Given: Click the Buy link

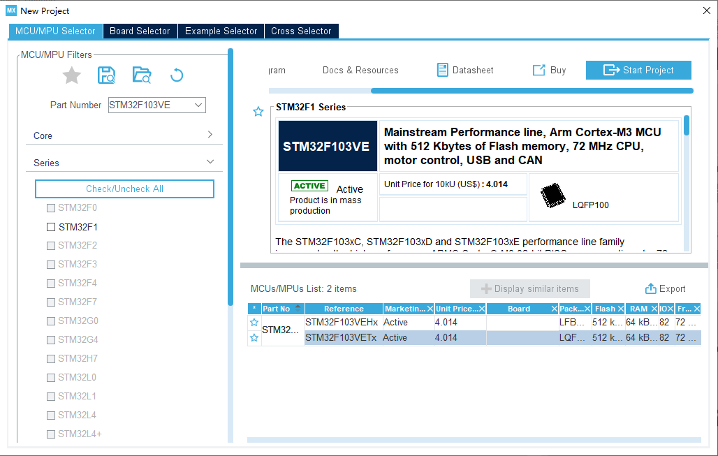Looking at the screenshot, I should [x=558, y=70].
